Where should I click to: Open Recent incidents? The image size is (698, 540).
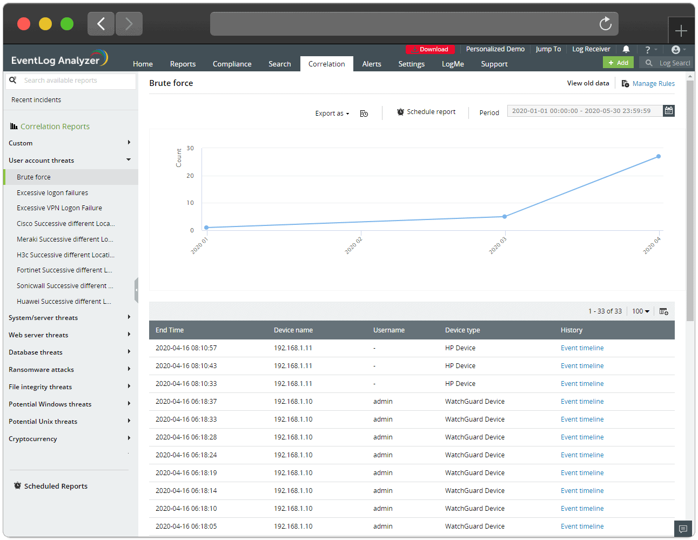pos(36,100)
